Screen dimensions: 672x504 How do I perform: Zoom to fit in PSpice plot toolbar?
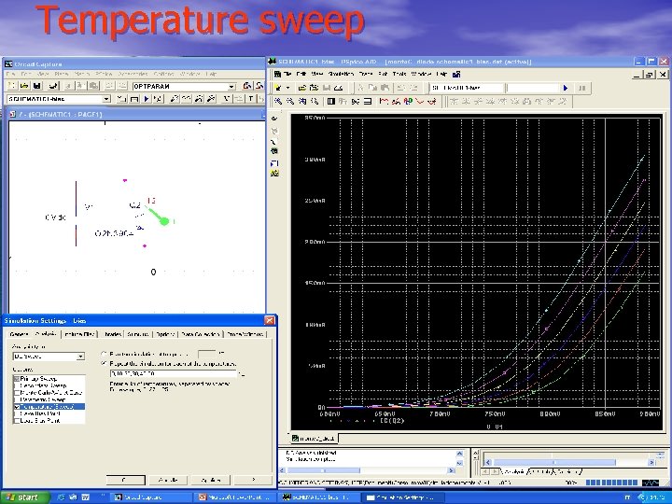click(x=315, y=101)
